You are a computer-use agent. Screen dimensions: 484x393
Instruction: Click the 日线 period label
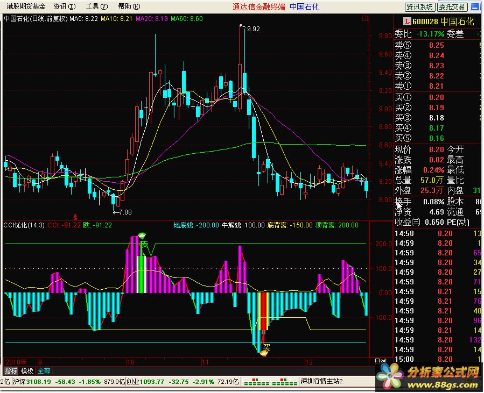point(381,361)
